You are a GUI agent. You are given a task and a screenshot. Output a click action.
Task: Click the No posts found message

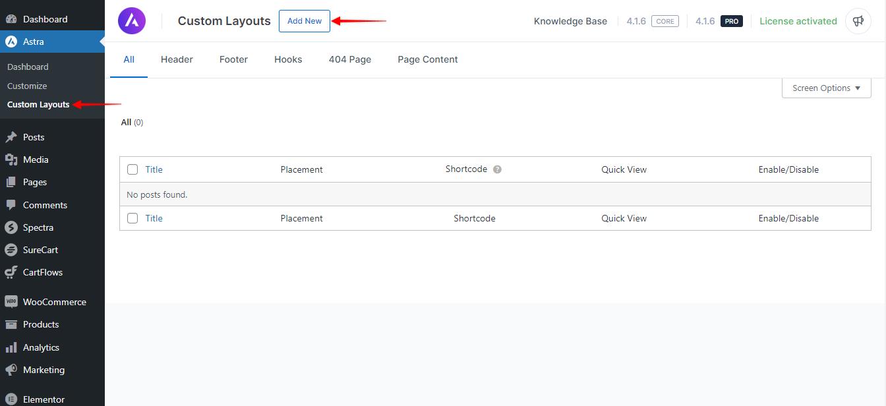157,194
